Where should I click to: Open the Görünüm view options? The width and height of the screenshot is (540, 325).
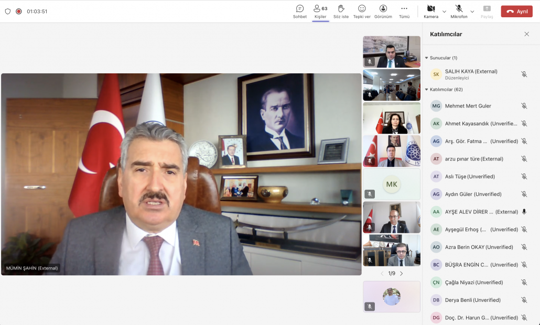[x=383, y=9]
